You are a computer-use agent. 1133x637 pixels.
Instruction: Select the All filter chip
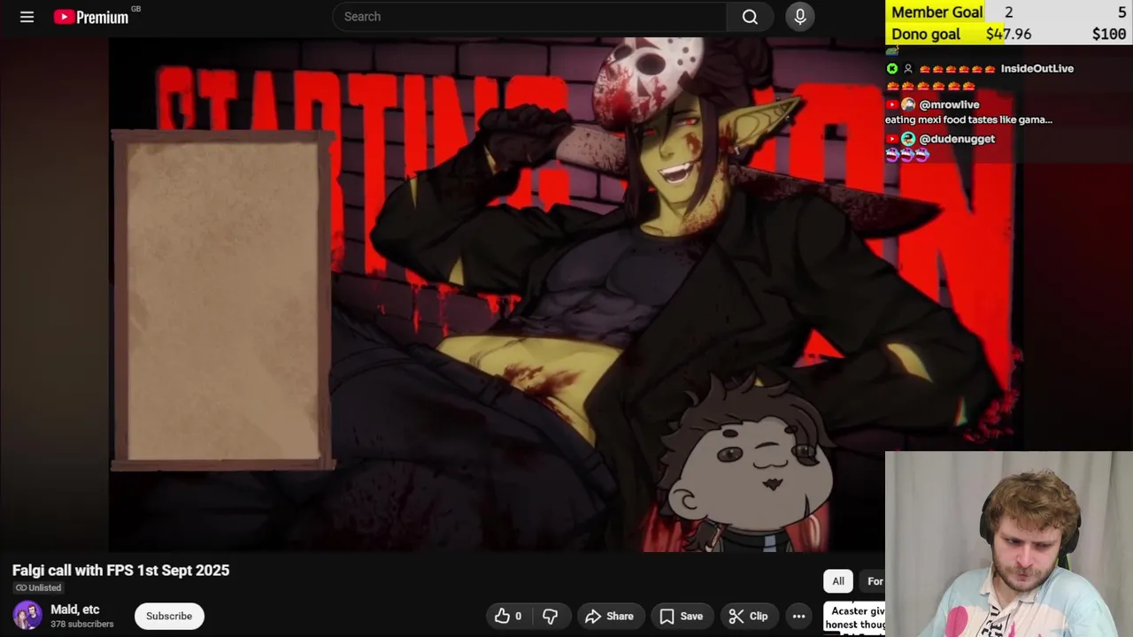coord(838,581)
